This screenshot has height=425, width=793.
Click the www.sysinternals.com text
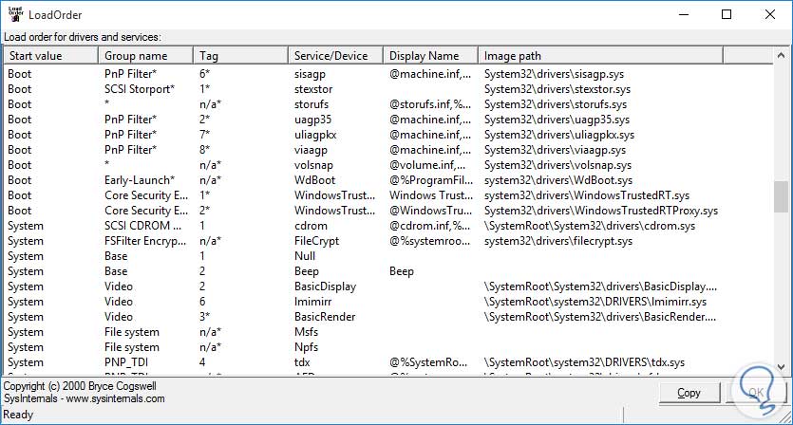pos(115,398)
